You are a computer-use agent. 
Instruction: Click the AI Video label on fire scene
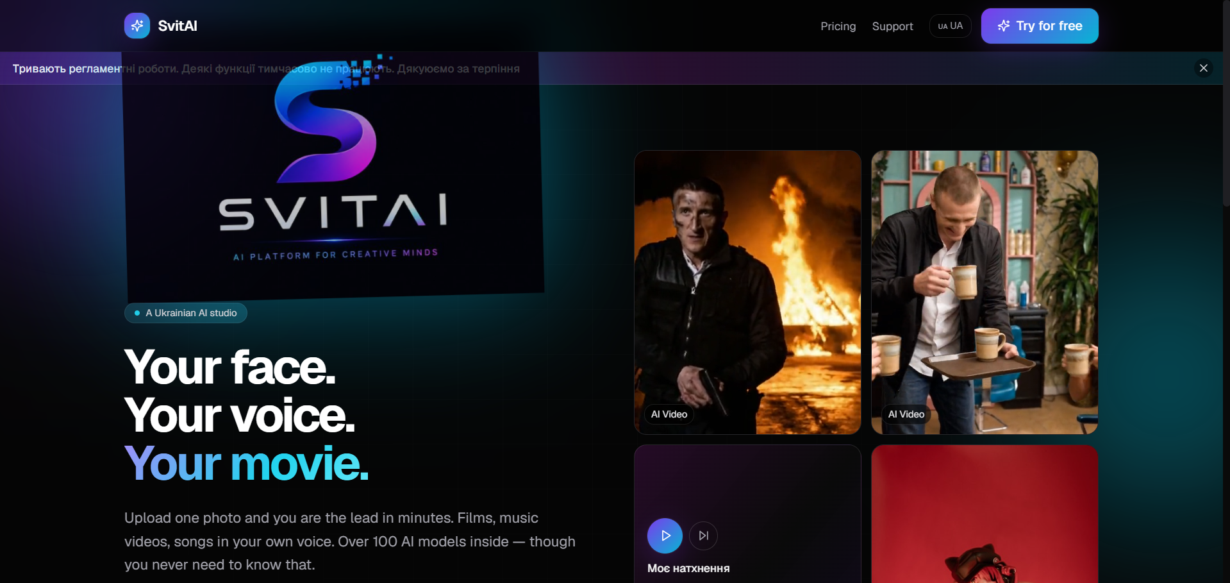pos(669,414)
